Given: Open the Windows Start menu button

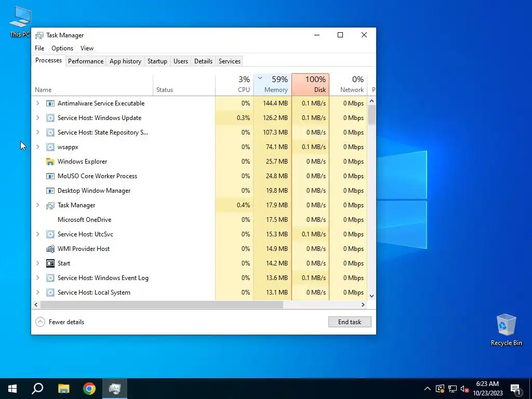Looking at the screenshot, I should 12,389.
